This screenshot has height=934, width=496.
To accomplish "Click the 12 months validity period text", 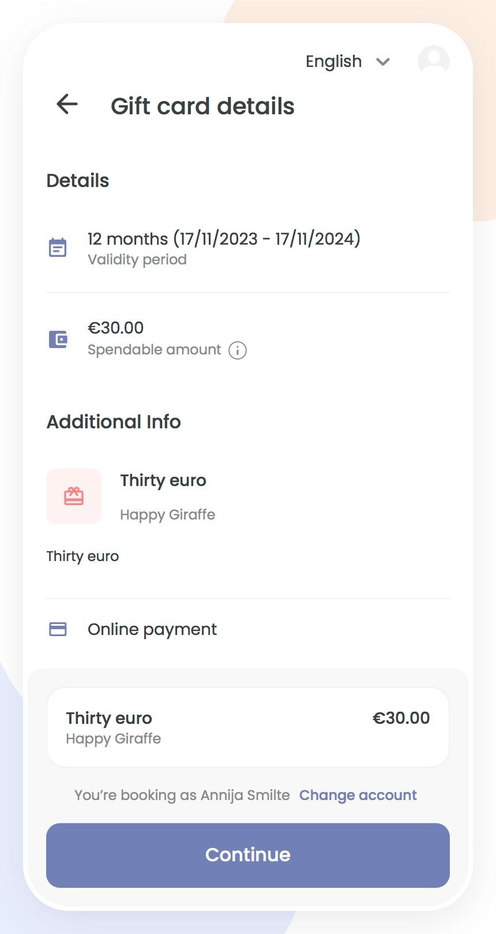I will pyautogui.click(x=224, y=238).
